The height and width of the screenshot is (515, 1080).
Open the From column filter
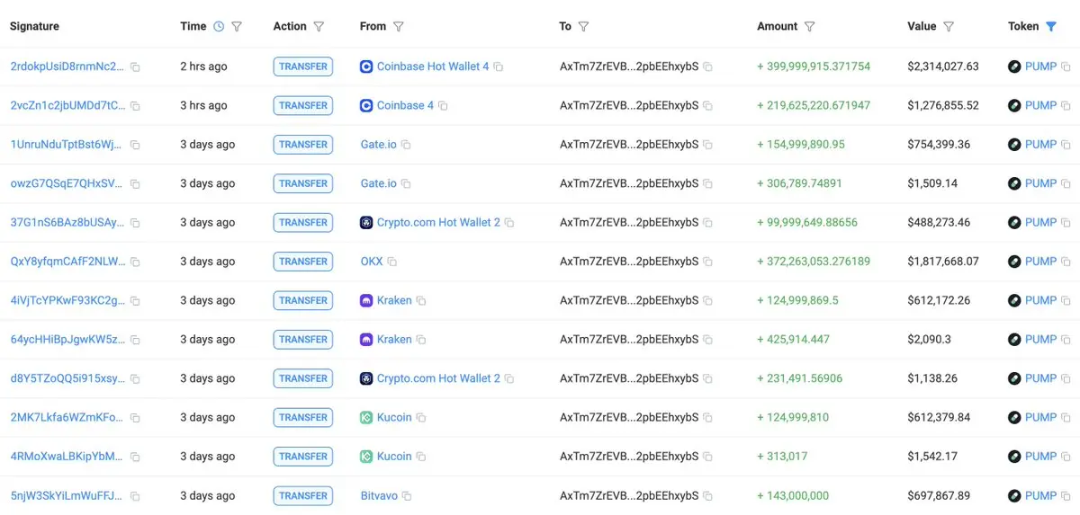point(399,27)
